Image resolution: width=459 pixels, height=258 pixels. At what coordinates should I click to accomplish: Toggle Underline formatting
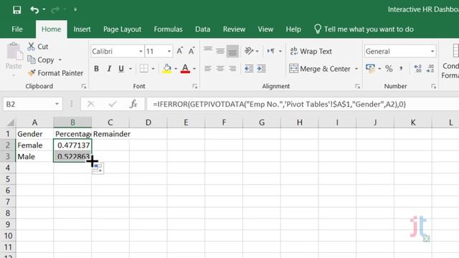121,69
